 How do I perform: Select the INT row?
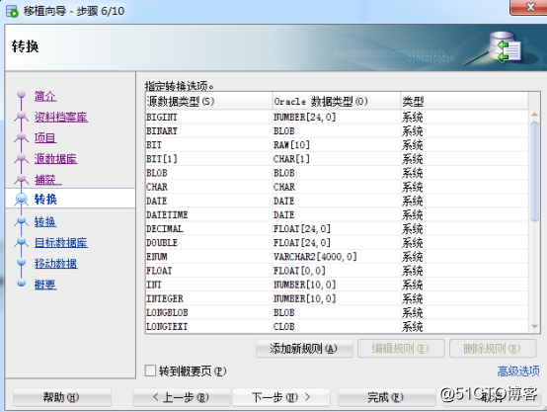[x=337, y=285]
